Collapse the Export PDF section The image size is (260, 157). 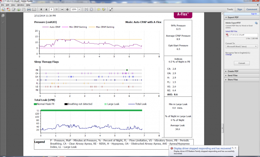[226, 17]
